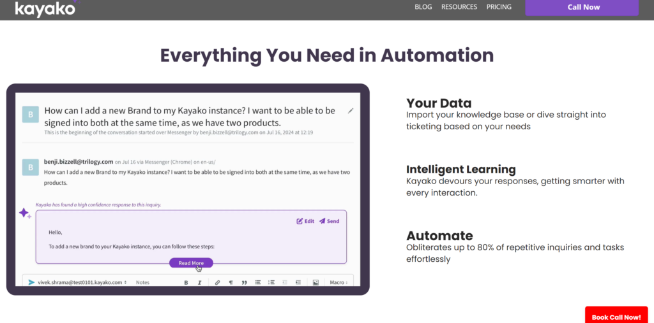This screenshot has height=323, width=654.
Task: Open the BLOG menu item
Action: pos(423,7)
